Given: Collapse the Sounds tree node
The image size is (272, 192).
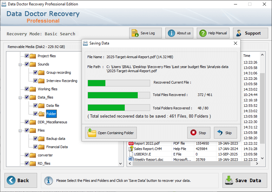Looking at the screenshot, I should pyautogui.click(x=20, y=65).
